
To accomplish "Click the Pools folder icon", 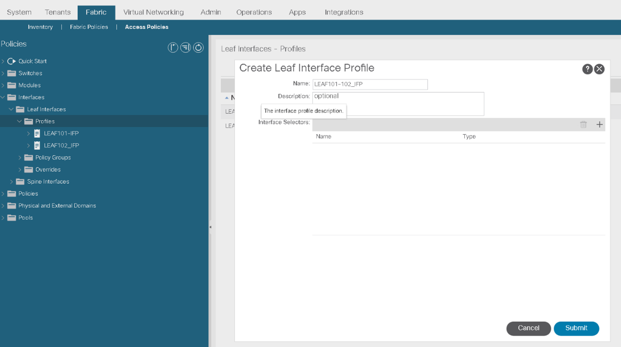I will [12, 218].
